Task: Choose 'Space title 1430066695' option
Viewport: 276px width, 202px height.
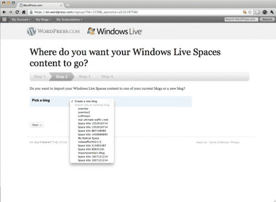Action: point(92,134)
